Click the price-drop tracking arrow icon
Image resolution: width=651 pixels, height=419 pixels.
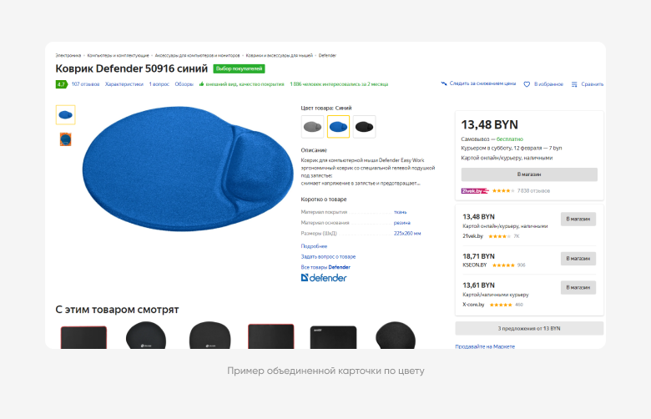(x=444, y=83)
